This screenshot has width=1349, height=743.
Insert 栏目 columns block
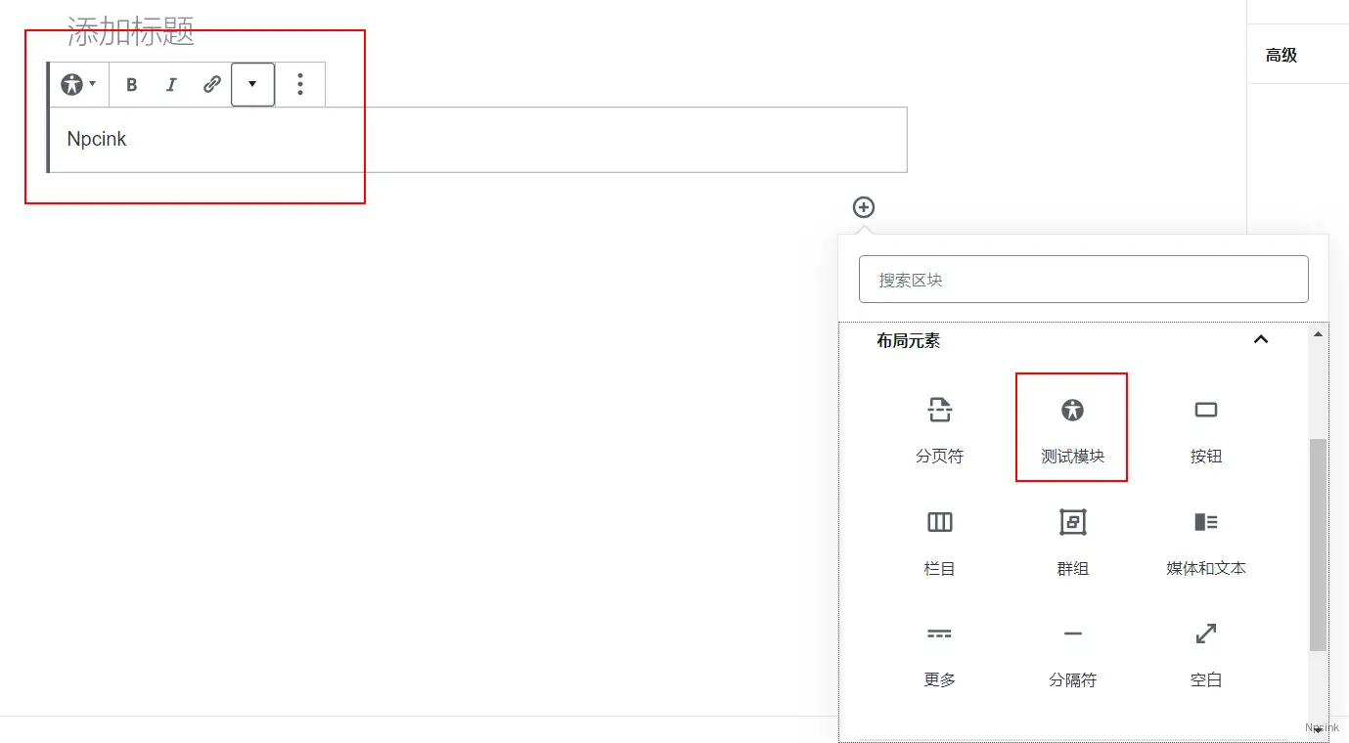[940, 541]
